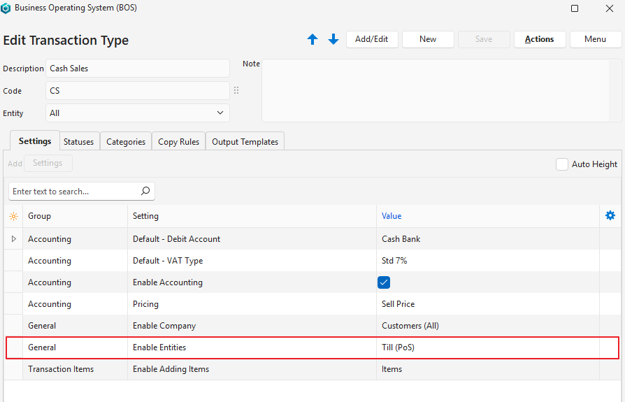625x402 pixels.
Task: Click the New button
Action: [428, 39]
